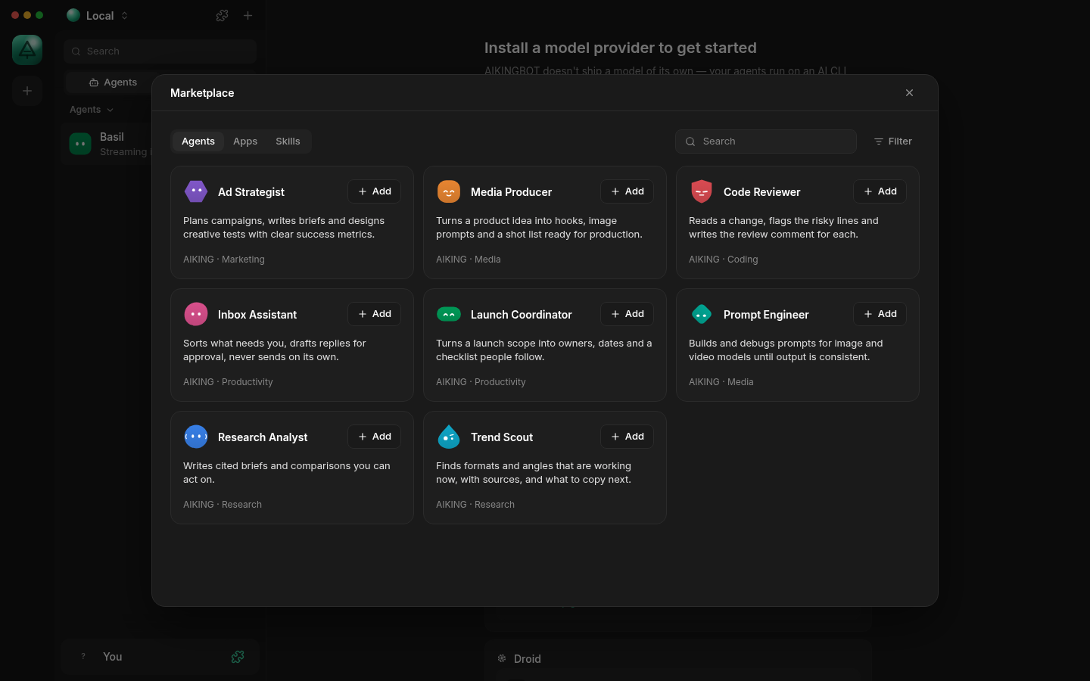Open the Filter options in Marketplace
Image resolution: width=1090 pixels, height=681 pixels.
(x=893, y=141)
